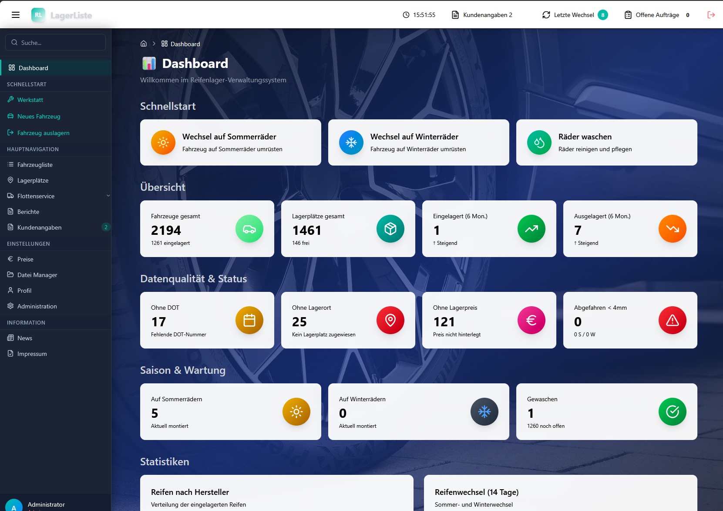Image resolution: width=723 pixels, height=511 pixels.
Task: Open Werkstatt from Schnellstart sidebar
Action: 56,100
